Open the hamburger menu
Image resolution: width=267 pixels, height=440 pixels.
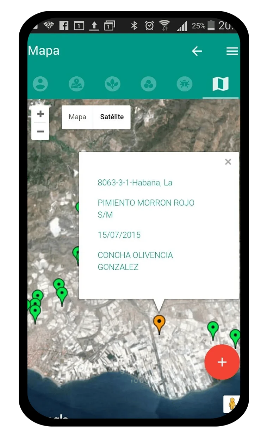click(232, 51)
